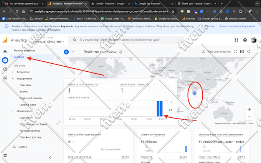Screen dimensions: 261x163
Task: Bookmark this page with star icon
Action: (173, 12)
